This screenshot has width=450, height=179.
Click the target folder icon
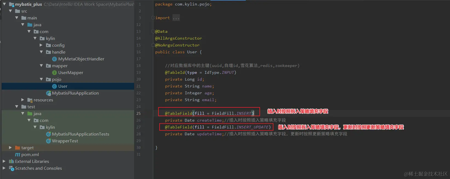tap(18, 148)
